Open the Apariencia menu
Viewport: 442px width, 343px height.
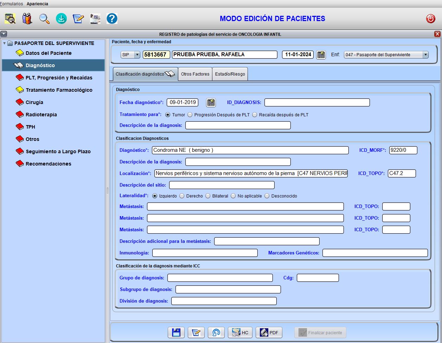pos(37,4)
